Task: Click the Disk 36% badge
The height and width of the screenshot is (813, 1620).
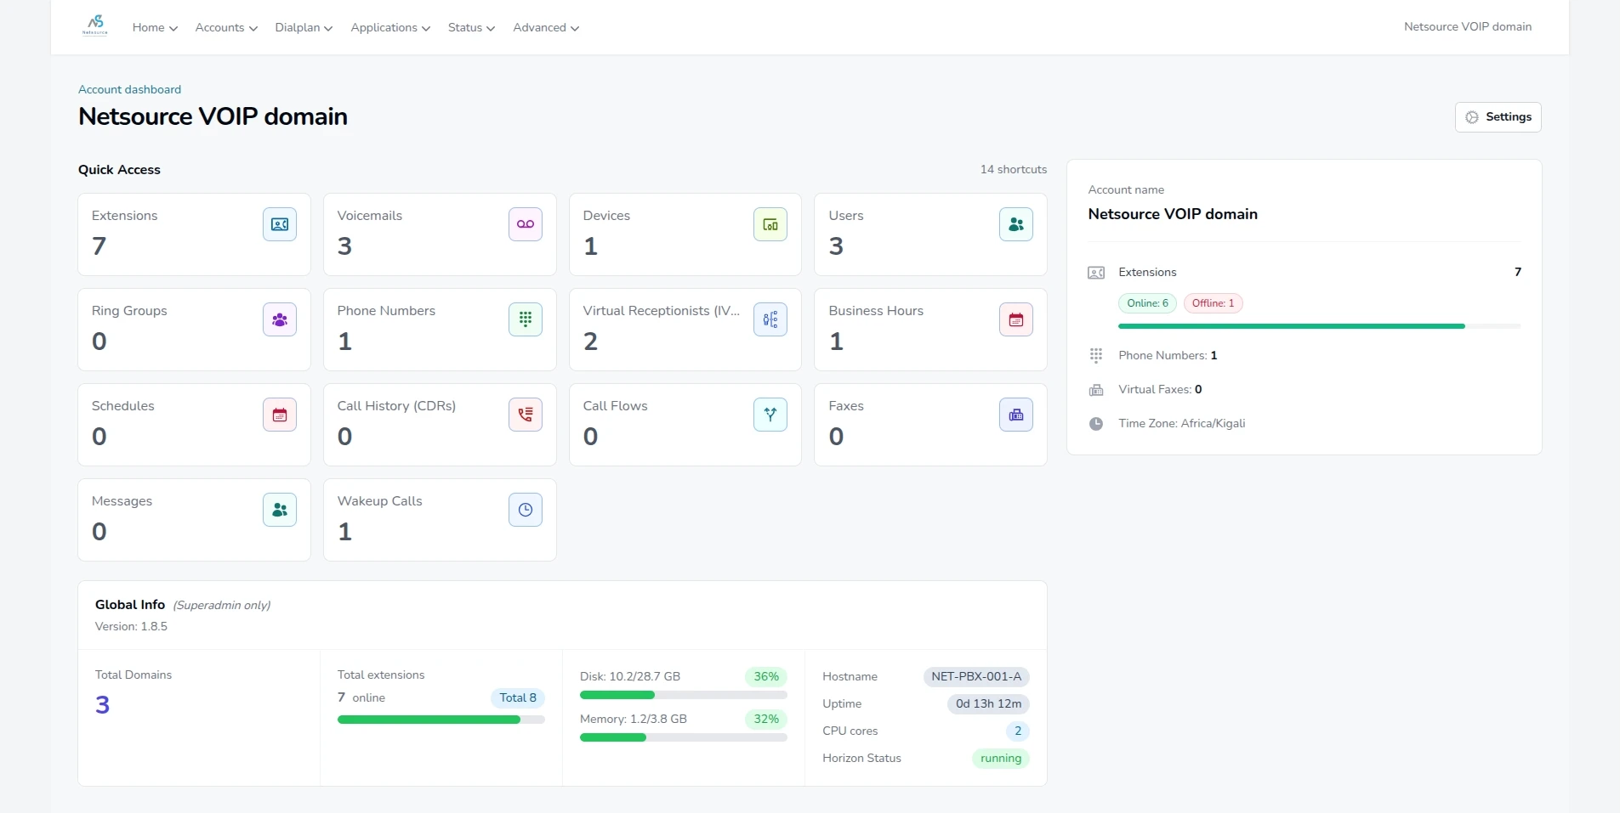Action: [766, 676]
